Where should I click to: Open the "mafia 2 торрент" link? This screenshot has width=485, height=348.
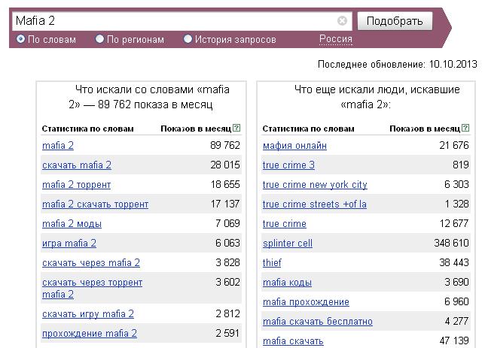pos(76,185)
